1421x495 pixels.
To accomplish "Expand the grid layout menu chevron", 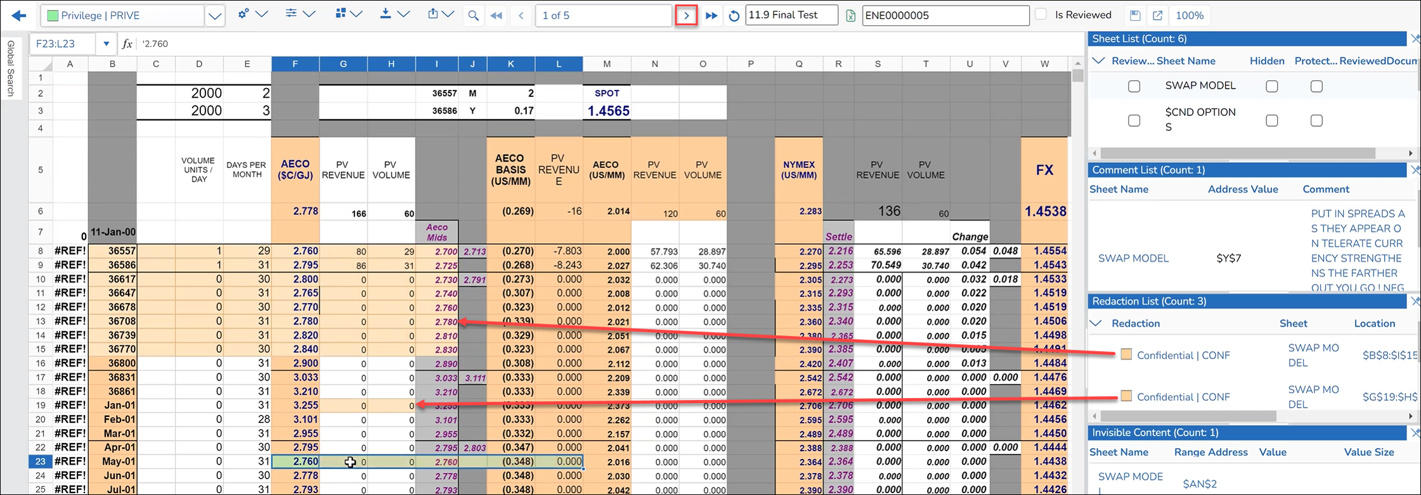I will (x=356, y=14).
